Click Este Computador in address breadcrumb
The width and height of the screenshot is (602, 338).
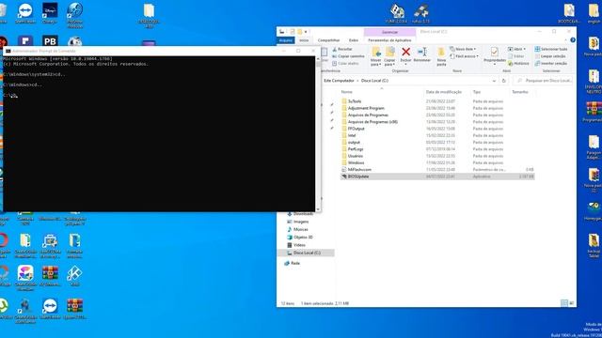coord(339,81)
